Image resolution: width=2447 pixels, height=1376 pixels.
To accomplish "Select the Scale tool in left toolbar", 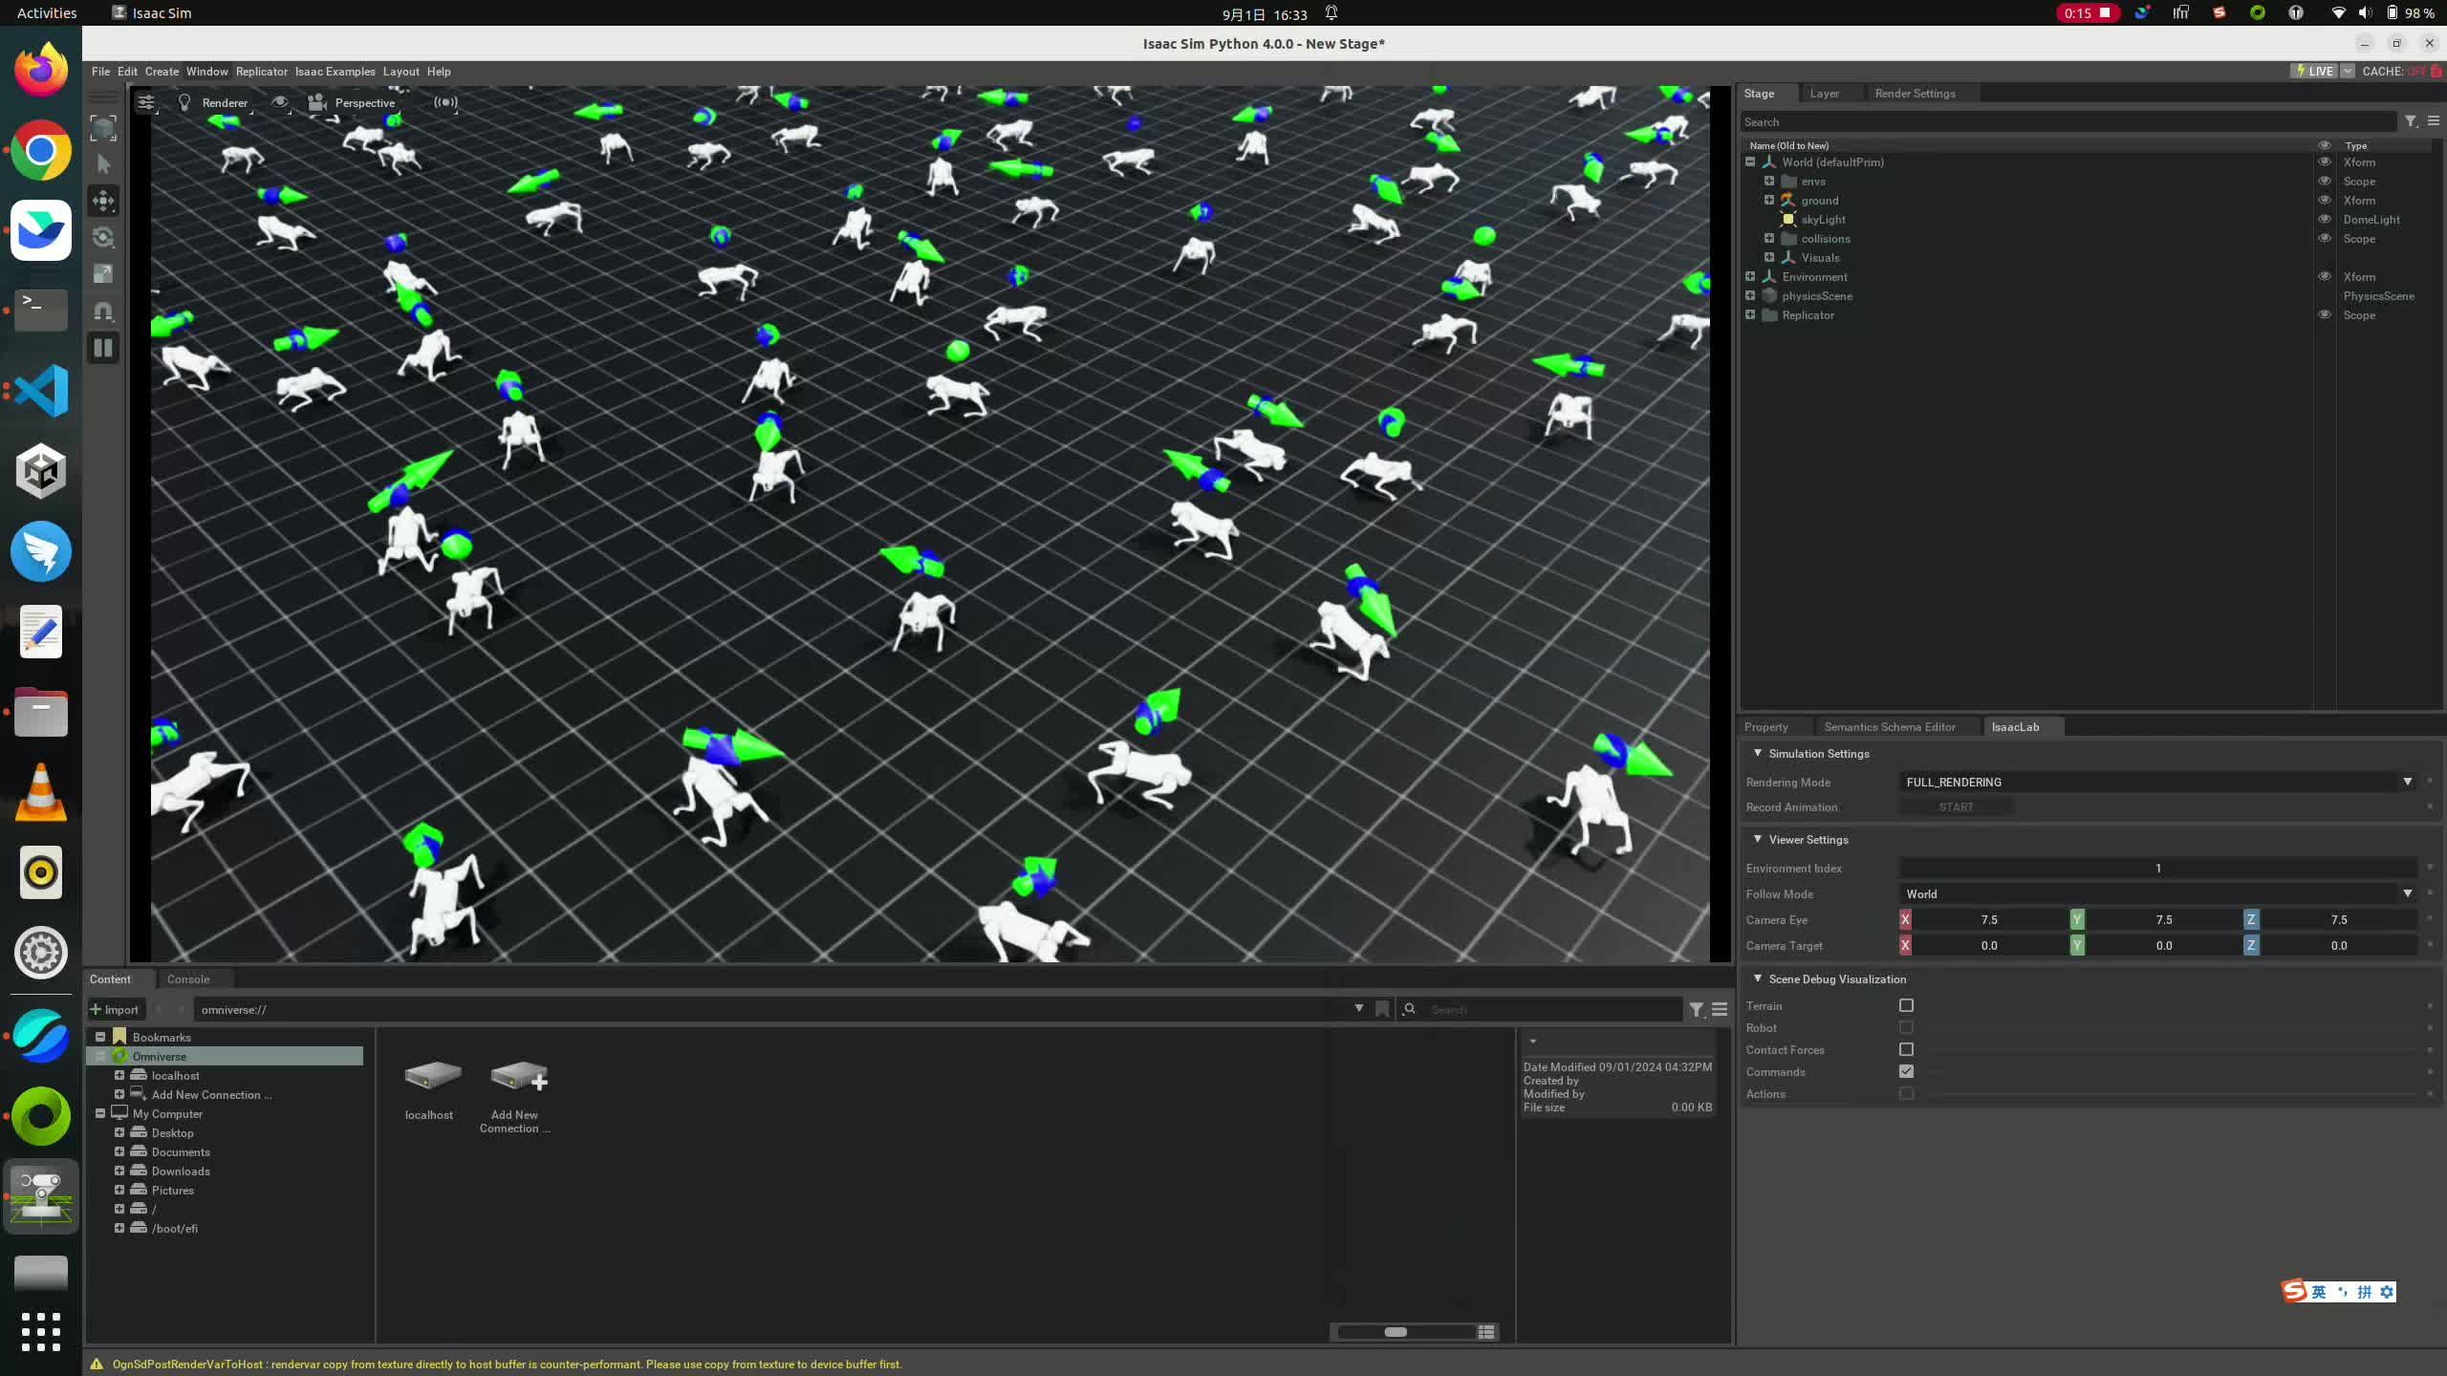I will [103, 274].
